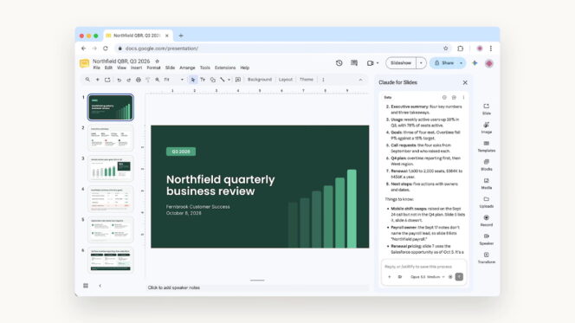This screenshot has height=323, width=575.
Task: Open version history clock icon
Action: click(x=339, y=63)
